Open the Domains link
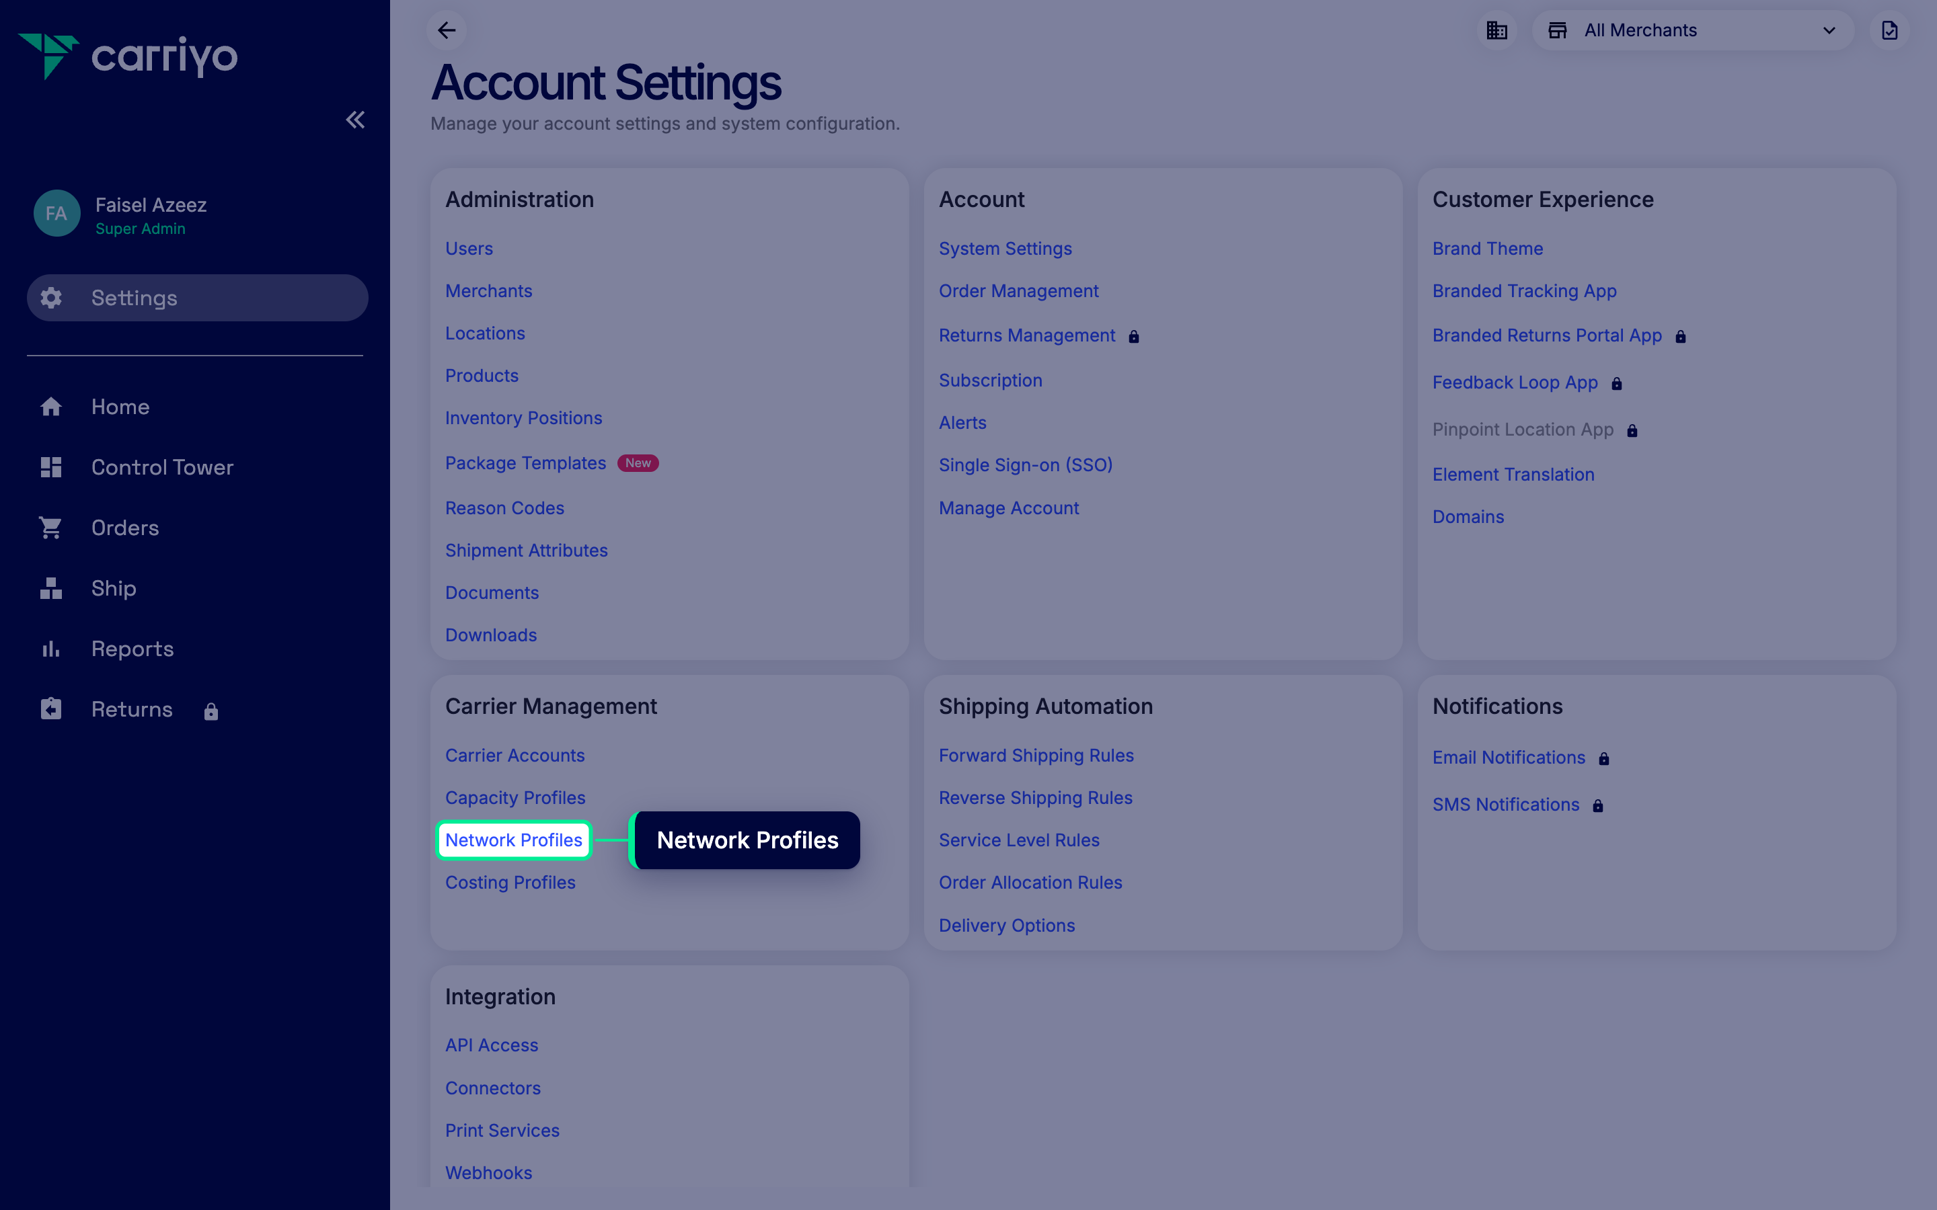The width and height of the screenshot is (1937, 1210). [1468, 516]
